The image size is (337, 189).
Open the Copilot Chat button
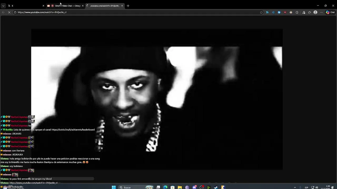330,12
